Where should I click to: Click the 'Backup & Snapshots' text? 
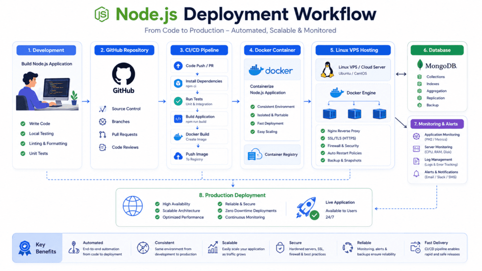(x=344, y=160)
